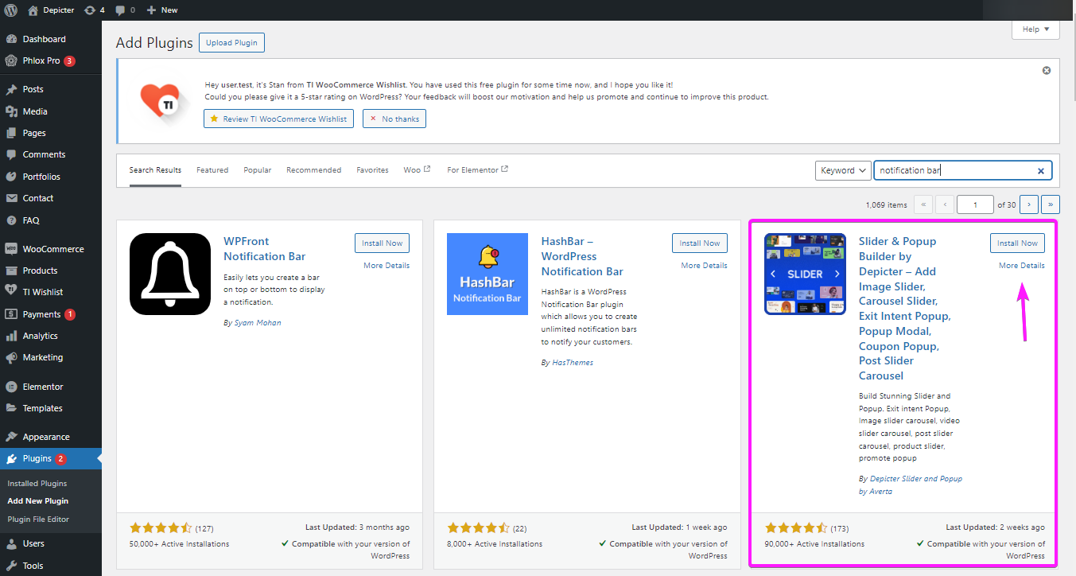Switch to the Popular tab
This screenshot has width=1076, height=576.
click(x=258, y=170)
